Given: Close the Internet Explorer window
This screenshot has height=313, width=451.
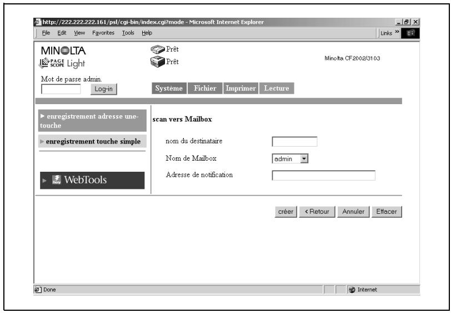Looking at the screenshot, I should [x=415, y=22].
